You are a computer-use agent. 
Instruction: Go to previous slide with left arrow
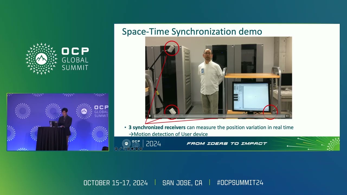click(x=116, y=149)
